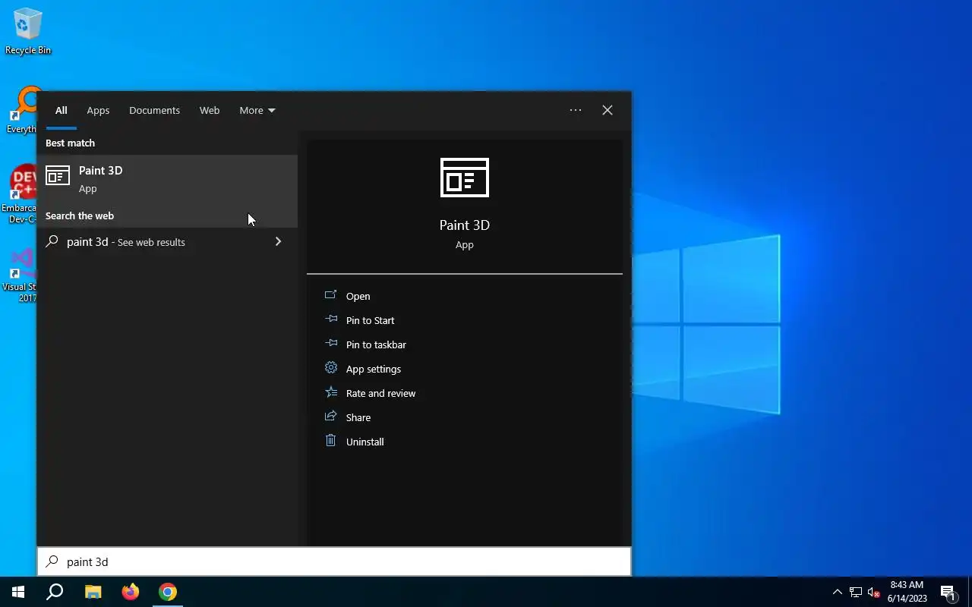
Task: Expand web results arrow for paint 3d
Action: [x=278, y=241]
